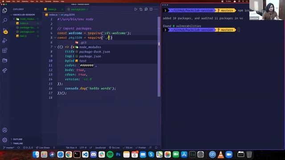This screenshot has width=285, height=160.
Task: Open Source Control view with badge
Action: point(5,31)
